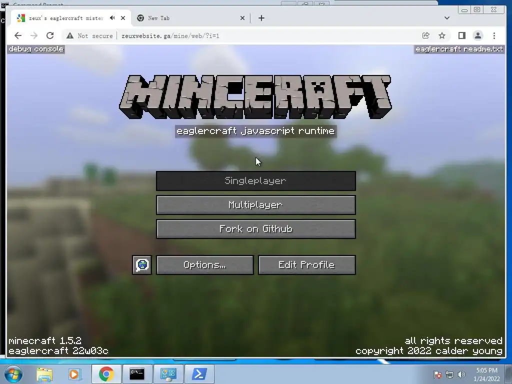Click the Action Center flag icon
This screenshot has height=384, width=512.
[437, 374]
